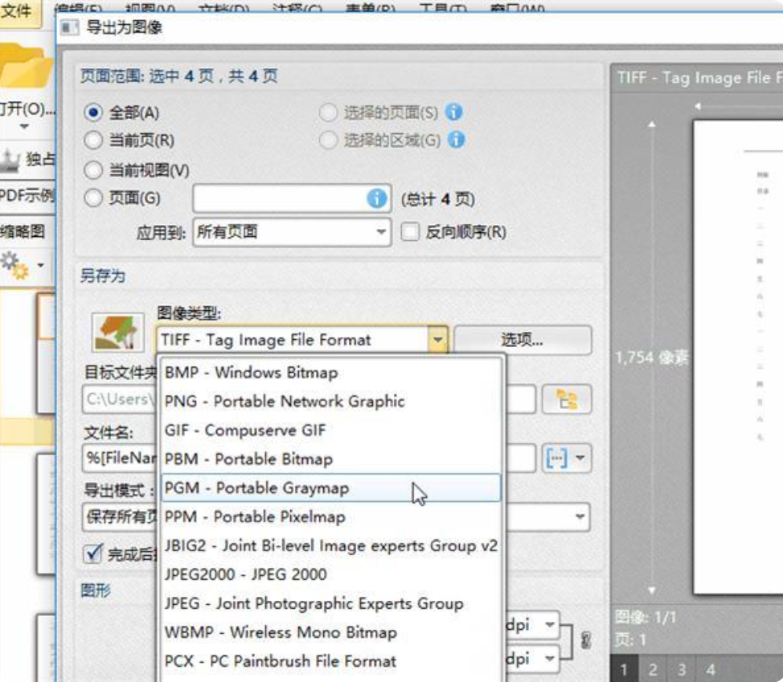
Task: Choose JPEG - Joint Photographic Experts Group option
Action: tap(314, 603)
